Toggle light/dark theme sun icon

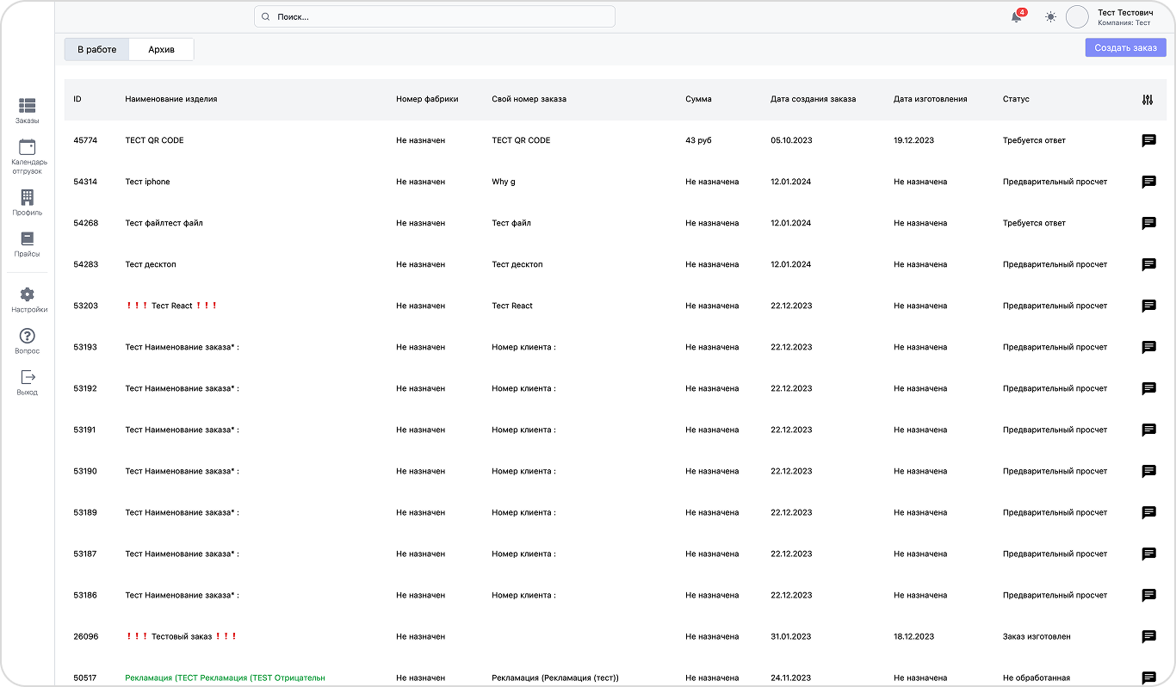1050,17
